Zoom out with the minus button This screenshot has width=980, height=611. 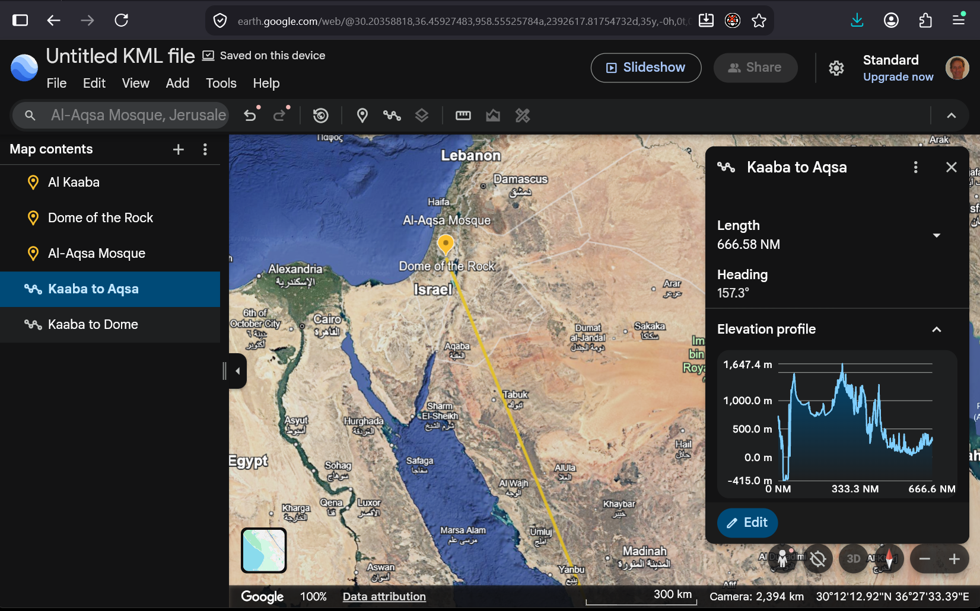925,559
